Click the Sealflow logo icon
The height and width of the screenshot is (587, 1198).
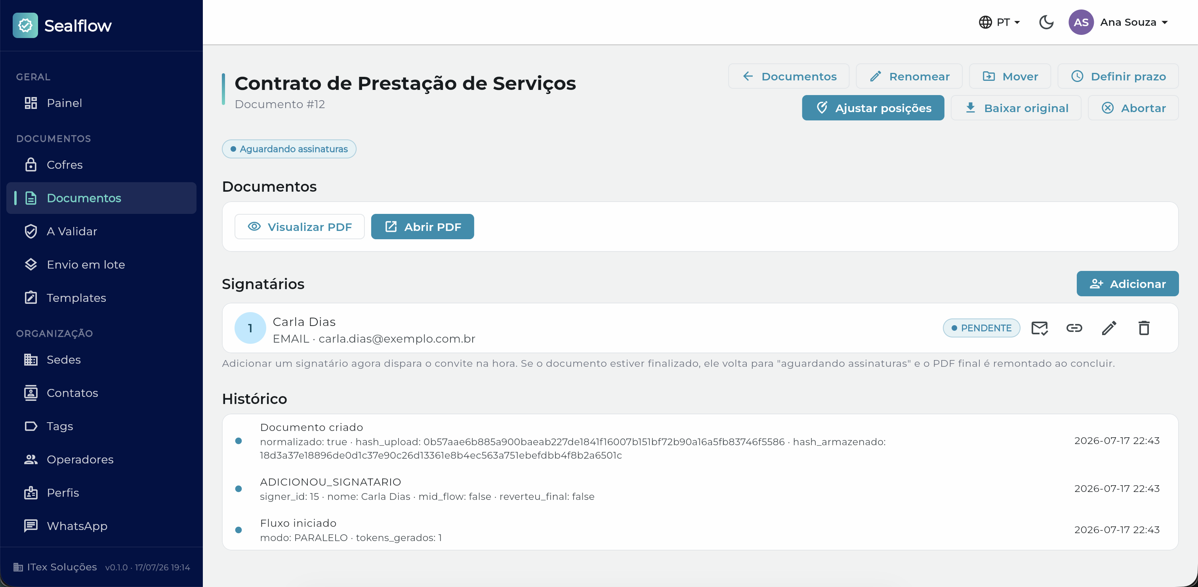(x=25, y=25)
